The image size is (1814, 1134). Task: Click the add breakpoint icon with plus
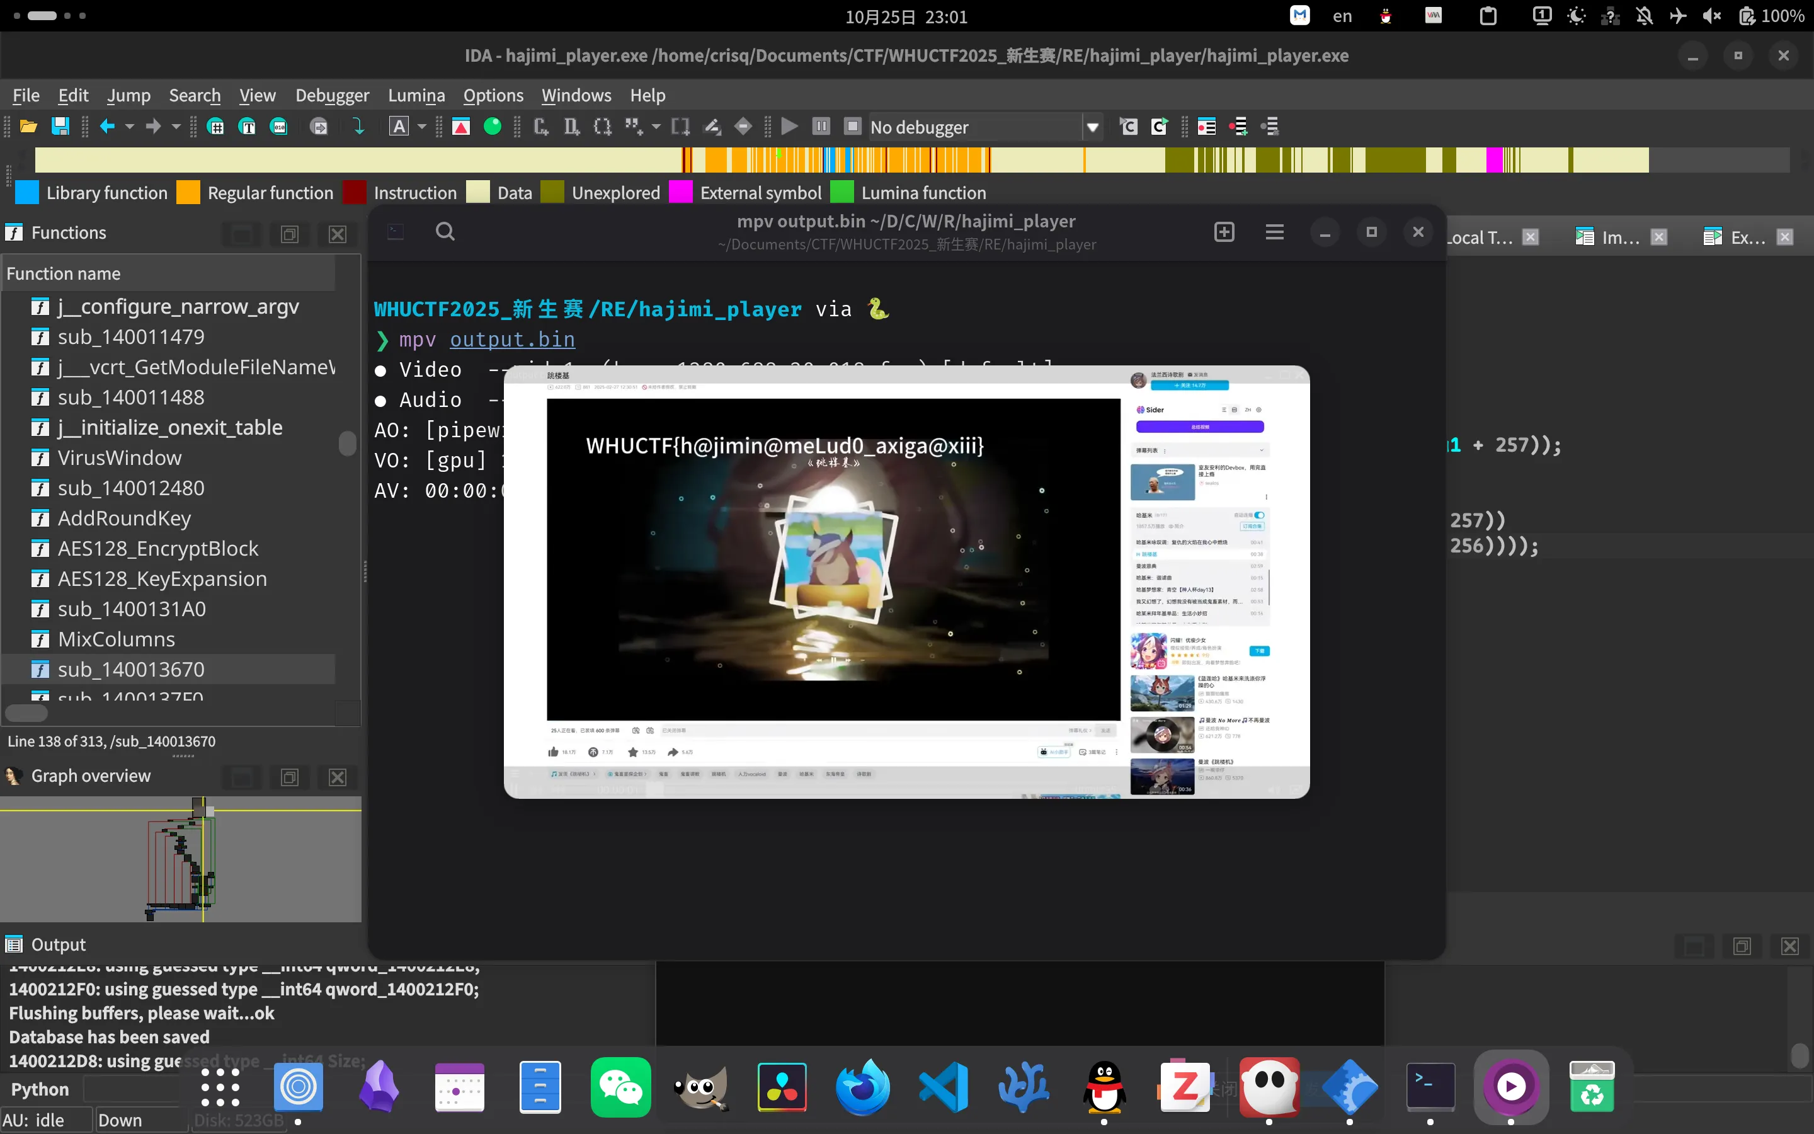point(1238,126)
